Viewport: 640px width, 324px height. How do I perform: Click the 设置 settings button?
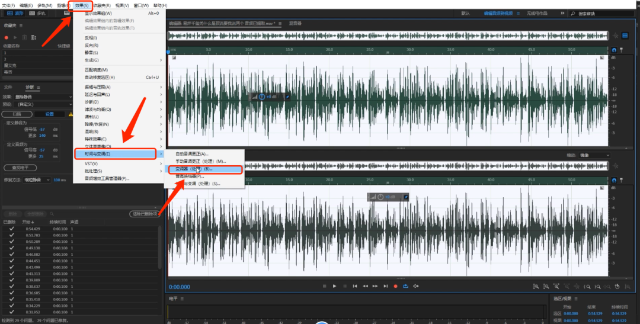pyautogui.click(x=49, y=114)
